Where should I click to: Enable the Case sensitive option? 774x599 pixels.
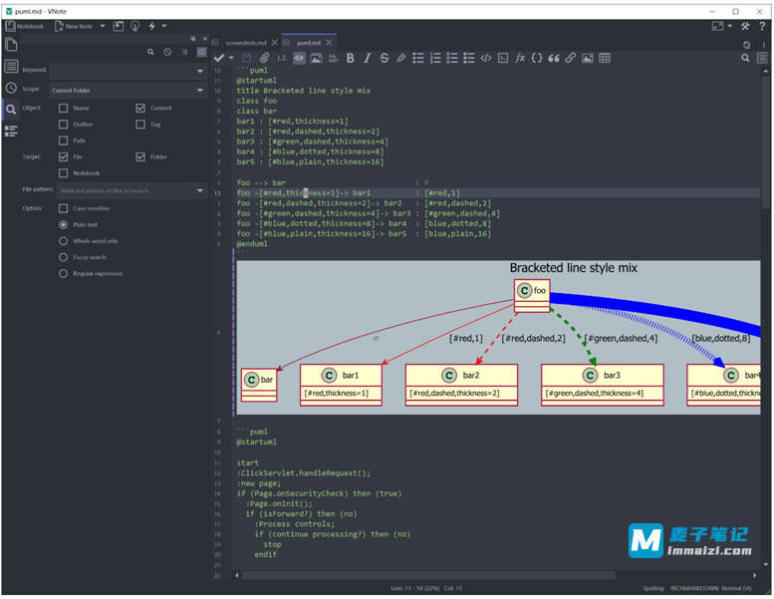(63, 208)
